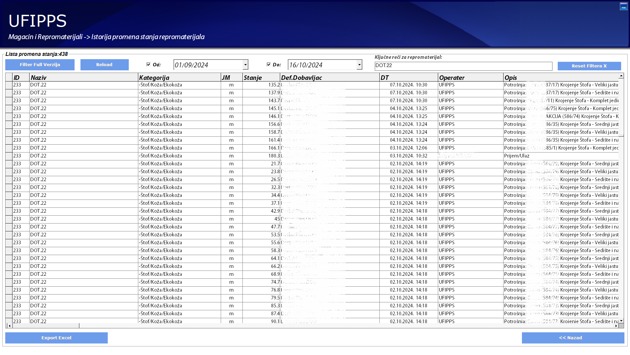Viewport: 630px width, 355px height.
Task: Click the Stanje cell 64.1
Action: point(261,258)
